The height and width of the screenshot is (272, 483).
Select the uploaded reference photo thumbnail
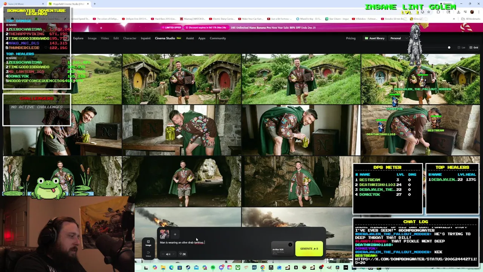[165, 234]
